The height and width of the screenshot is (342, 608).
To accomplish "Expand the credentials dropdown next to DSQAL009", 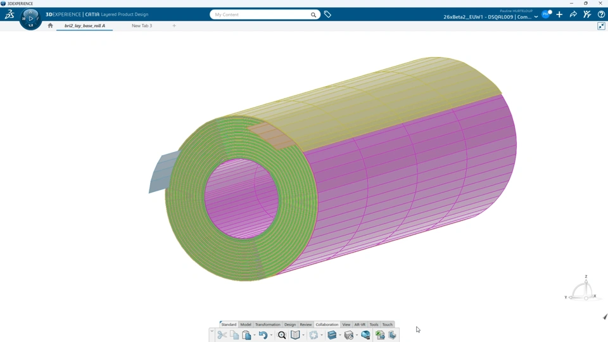I will coord(536,17).
